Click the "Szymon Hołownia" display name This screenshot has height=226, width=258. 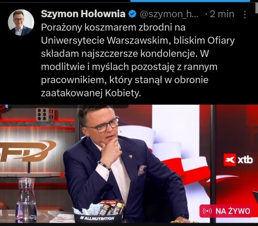(x=83, y=14)
